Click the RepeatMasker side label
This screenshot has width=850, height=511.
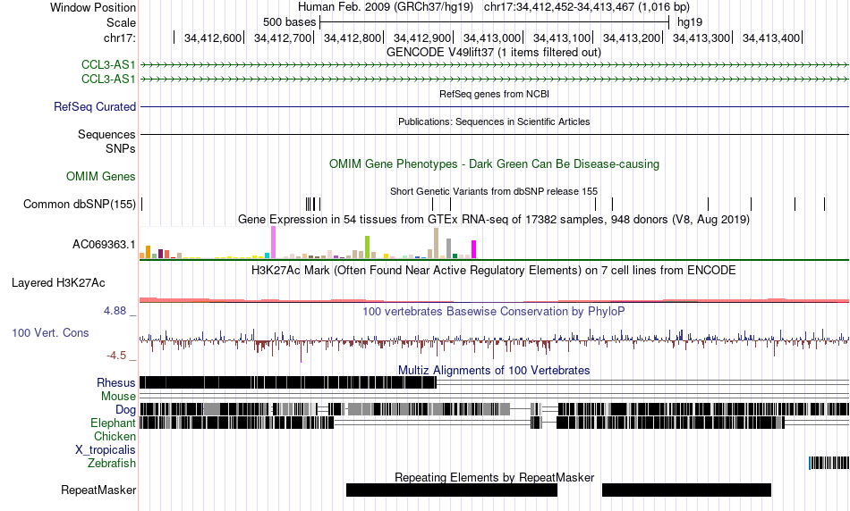point(98,490)
